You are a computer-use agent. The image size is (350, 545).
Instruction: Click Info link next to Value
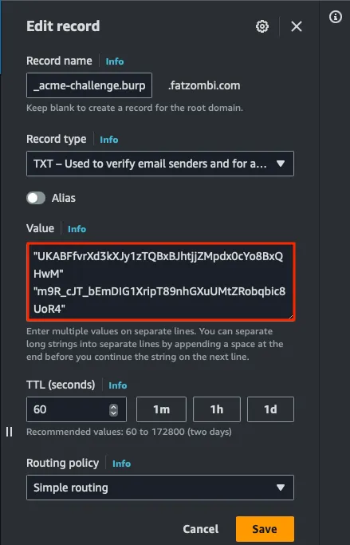pos(77,229)
